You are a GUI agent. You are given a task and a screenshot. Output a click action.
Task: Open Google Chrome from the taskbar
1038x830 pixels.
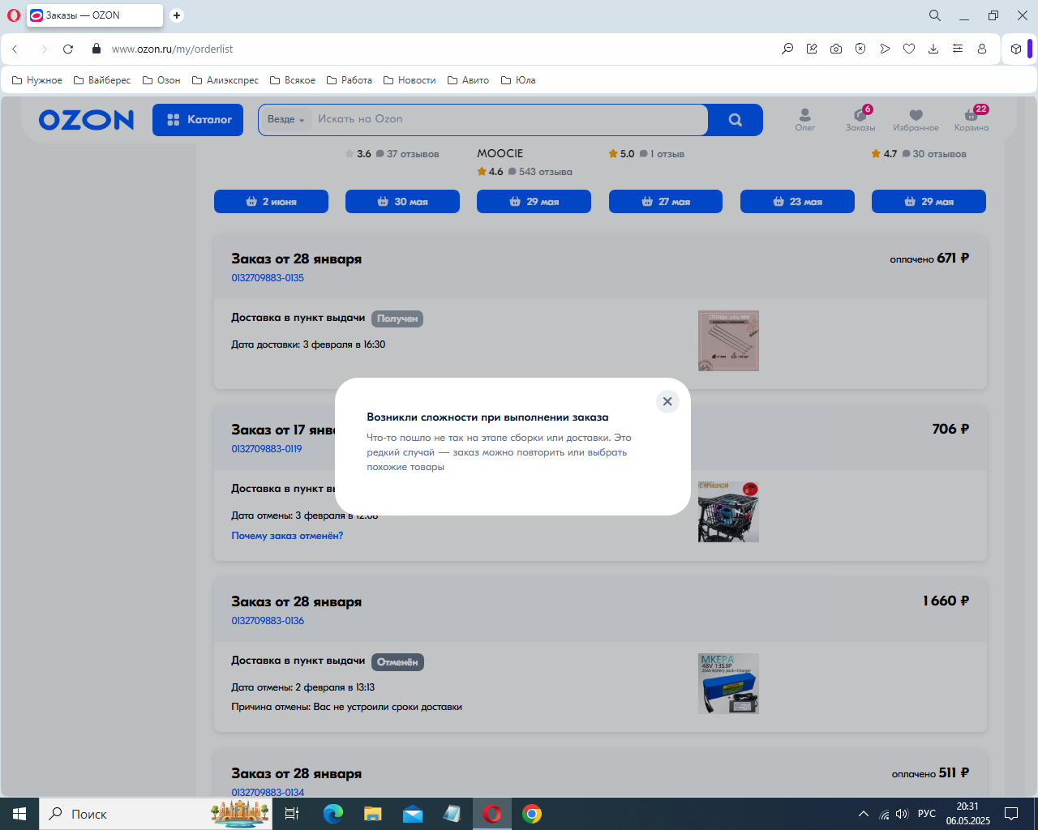pos(532,814)
